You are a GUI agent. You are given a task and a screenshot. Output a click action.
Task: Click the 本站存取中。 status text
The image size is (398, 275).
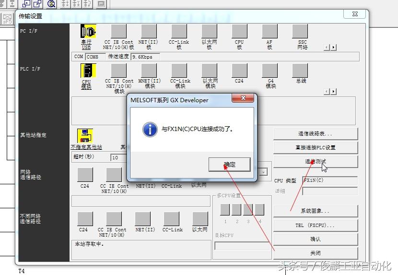pos(89,244)
